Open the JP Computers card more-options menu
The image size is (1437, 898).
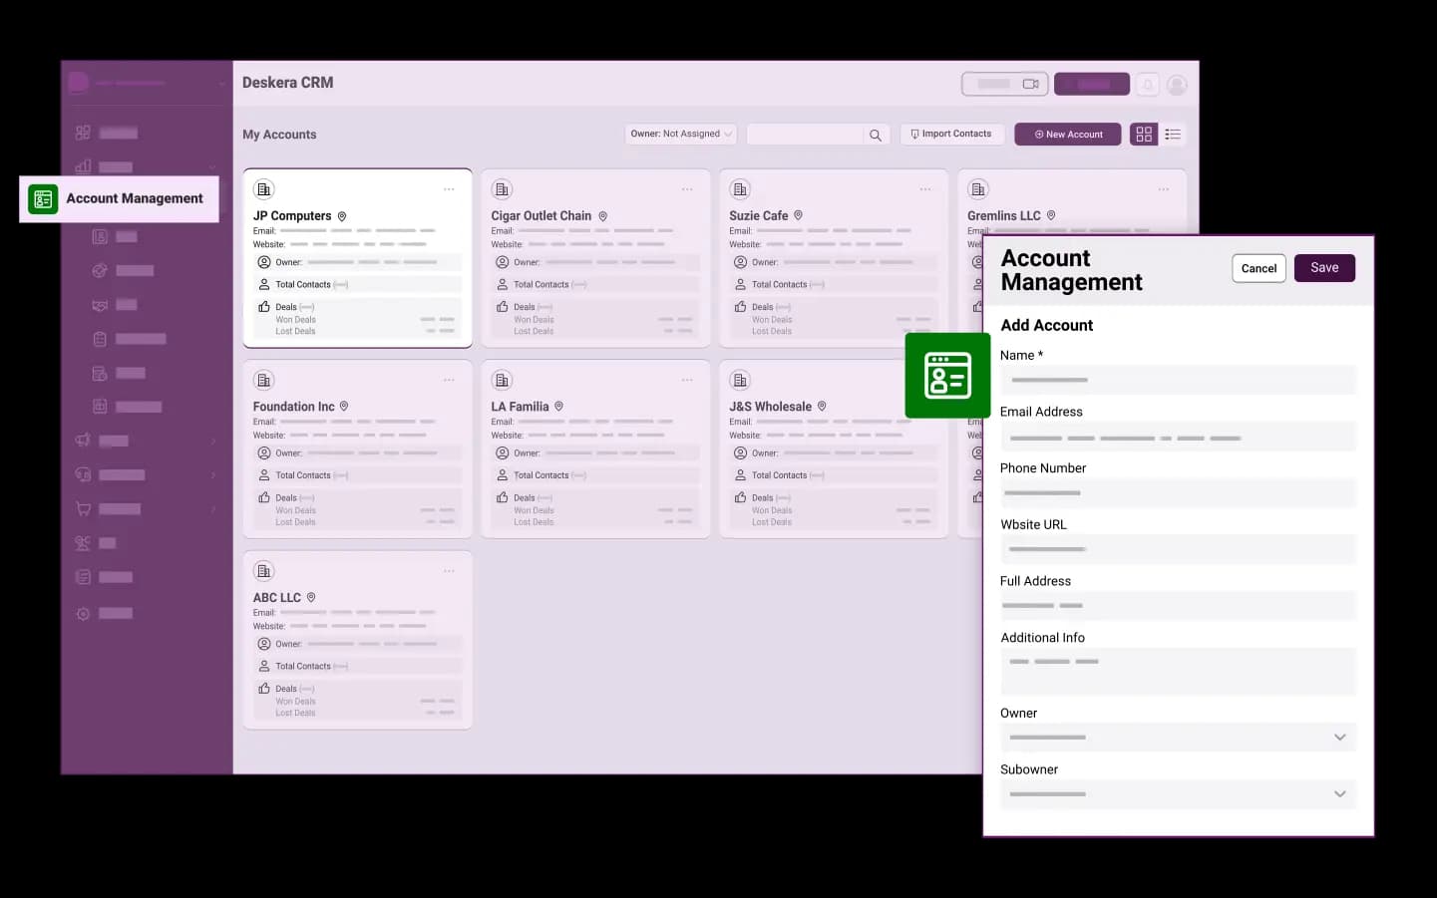pos(449,189)
